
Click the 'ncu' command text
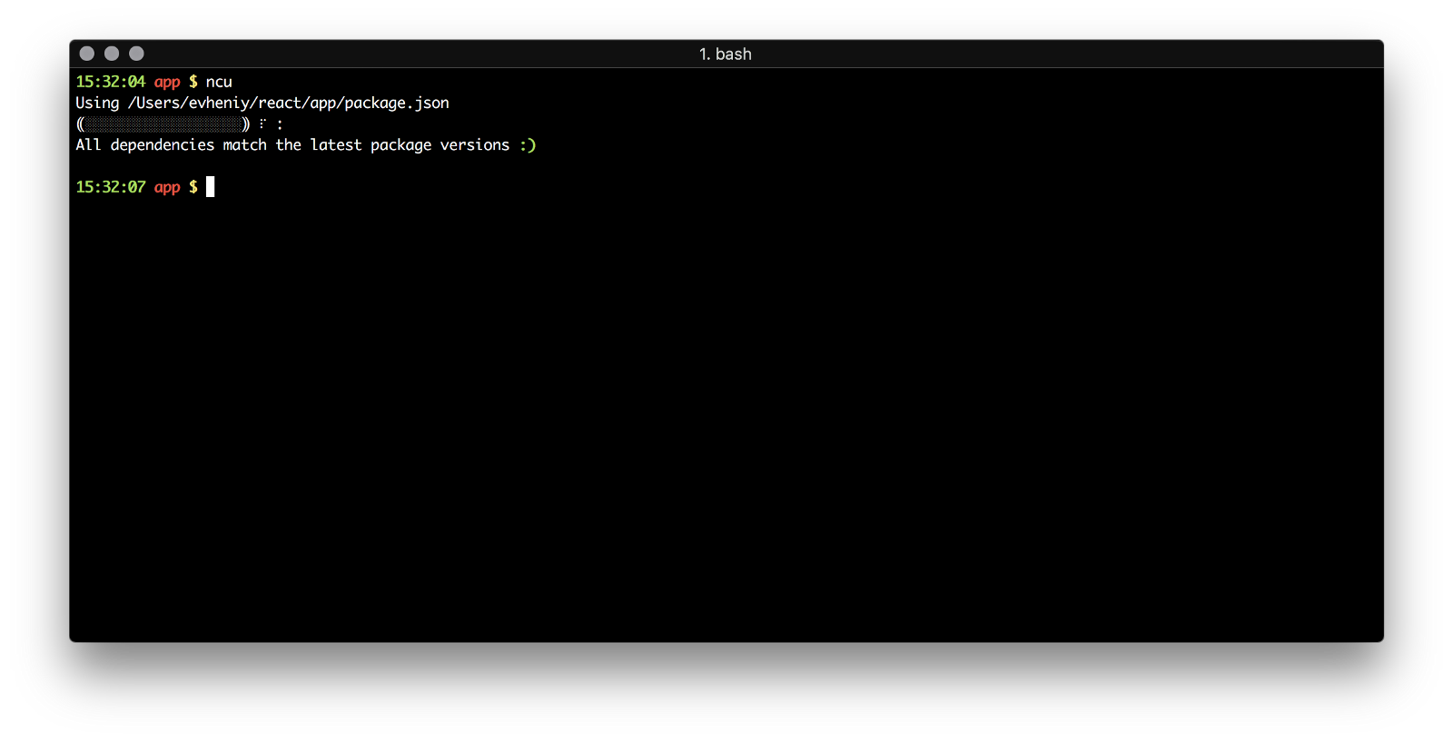click(x=219, y=83)
